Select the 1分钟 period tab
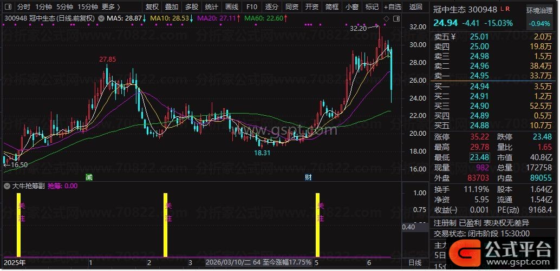This screenshot has height=271, width=560. pos(43,6)
